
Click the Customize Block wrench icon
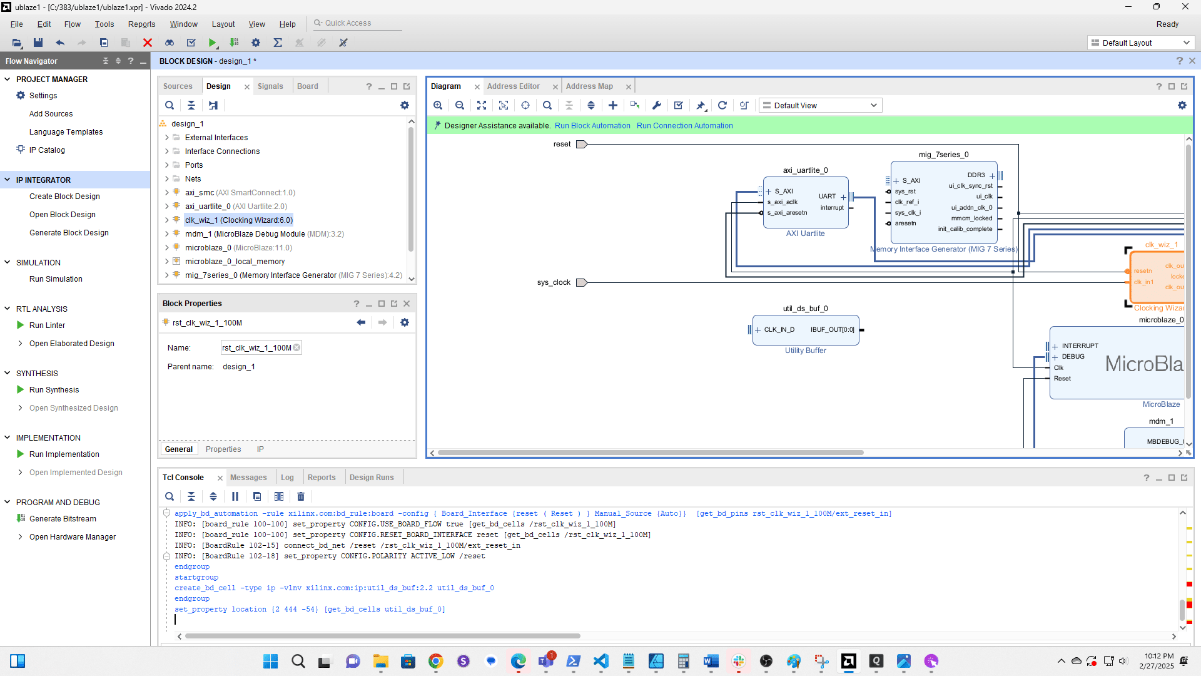(x=657, y=105)
